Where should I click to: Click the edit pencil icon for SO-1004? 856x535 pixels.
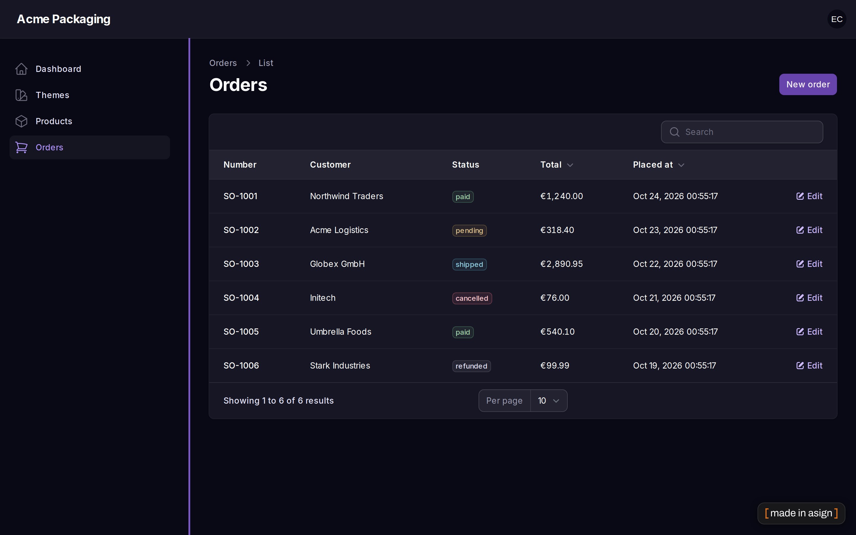pos(800,298)
